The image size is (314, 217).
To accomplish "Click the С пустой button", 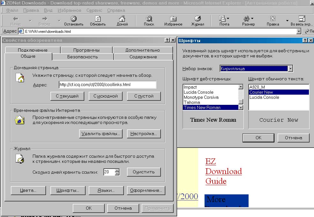I will point(144,96).
